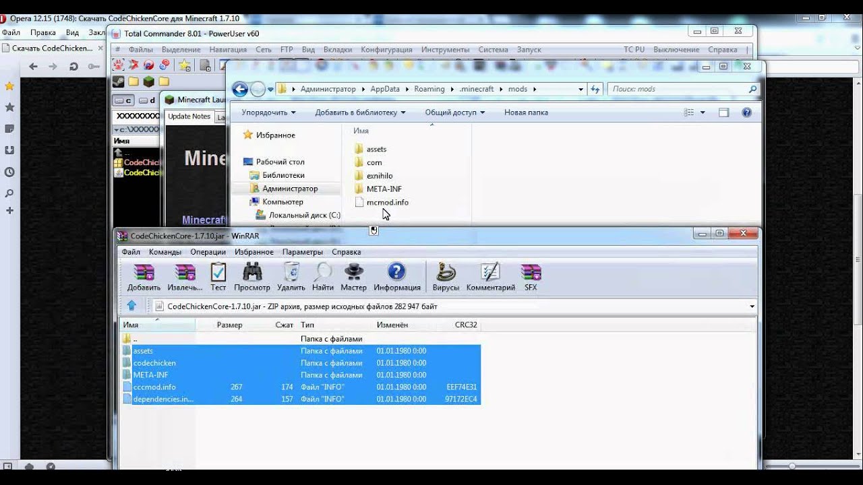Click the .minecraft breadcrumb in Explorer address bar
Screen dimensions: 863x485
tap(477, 89)
